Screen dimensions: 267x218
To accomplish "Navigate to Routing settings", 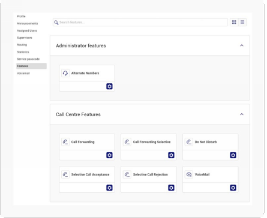I will (x=22, y=45).
